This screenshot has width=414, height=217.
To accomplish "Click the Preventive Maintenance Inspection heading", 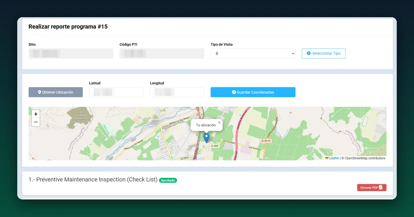I will (93, 179).
